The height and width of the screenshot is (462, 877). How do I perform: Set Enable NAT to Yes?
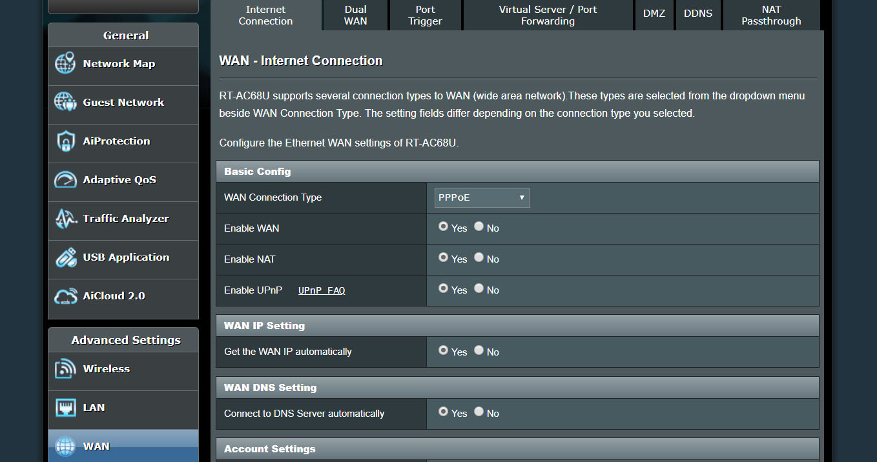443,257
